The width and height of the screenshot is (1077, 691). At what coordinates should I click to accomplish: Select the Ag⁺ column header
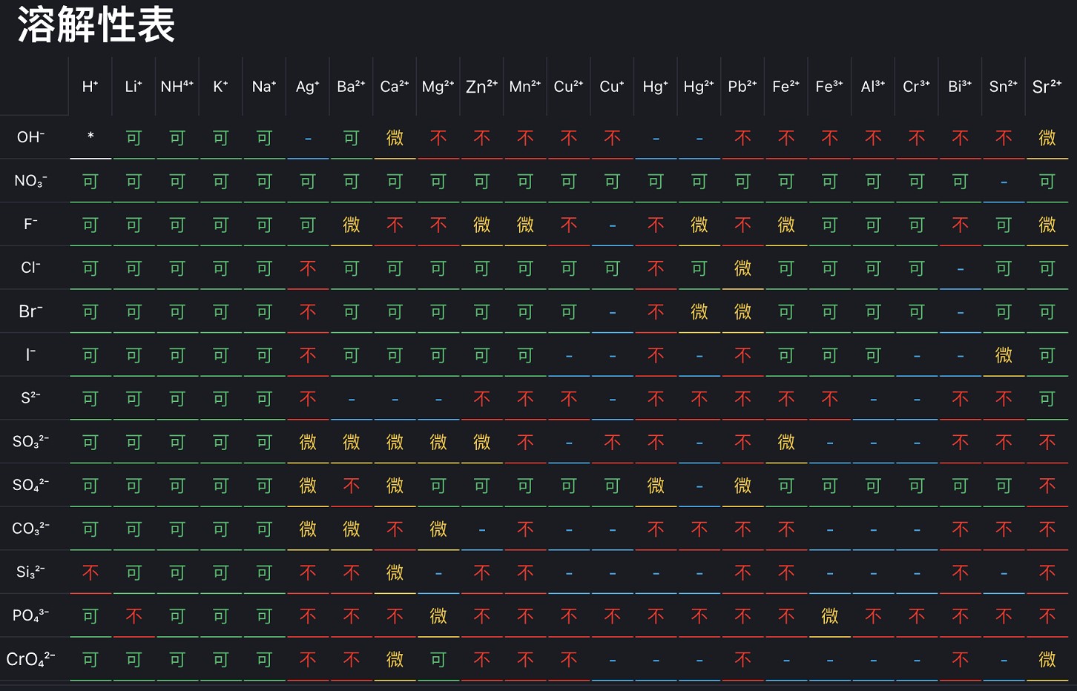coord(307,87)
